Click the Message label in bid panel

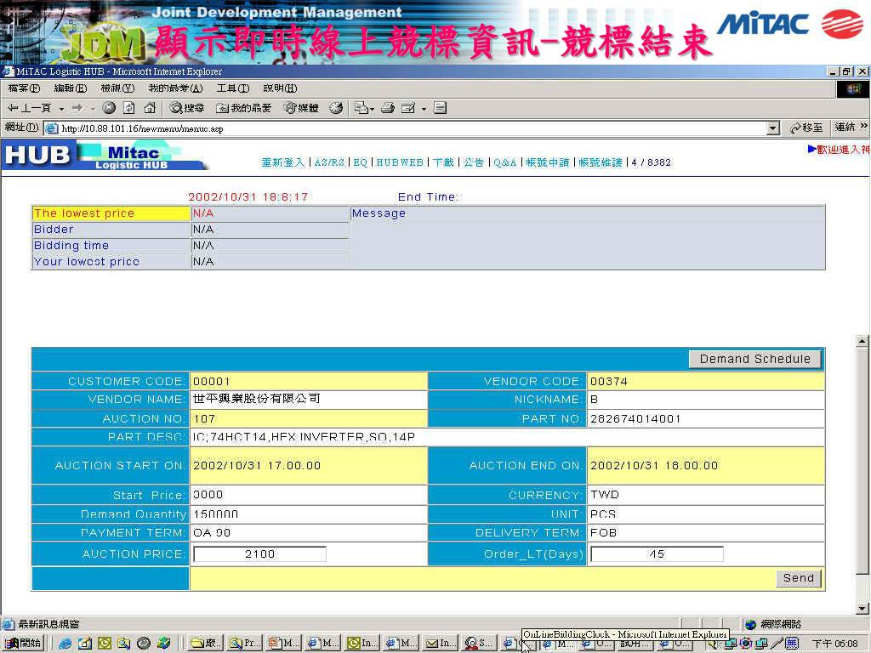379,213
